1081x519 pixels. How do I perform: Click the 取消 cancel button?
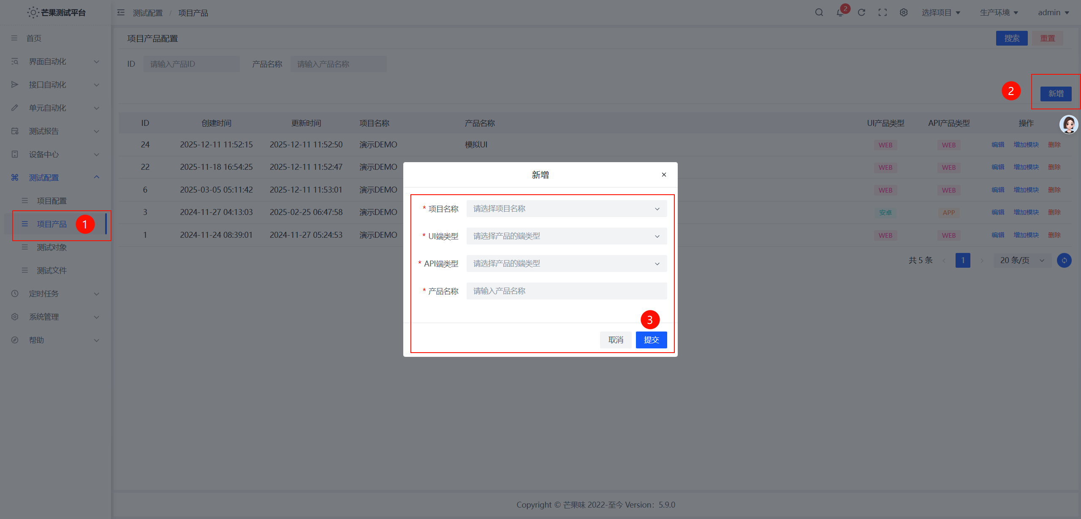616,340
